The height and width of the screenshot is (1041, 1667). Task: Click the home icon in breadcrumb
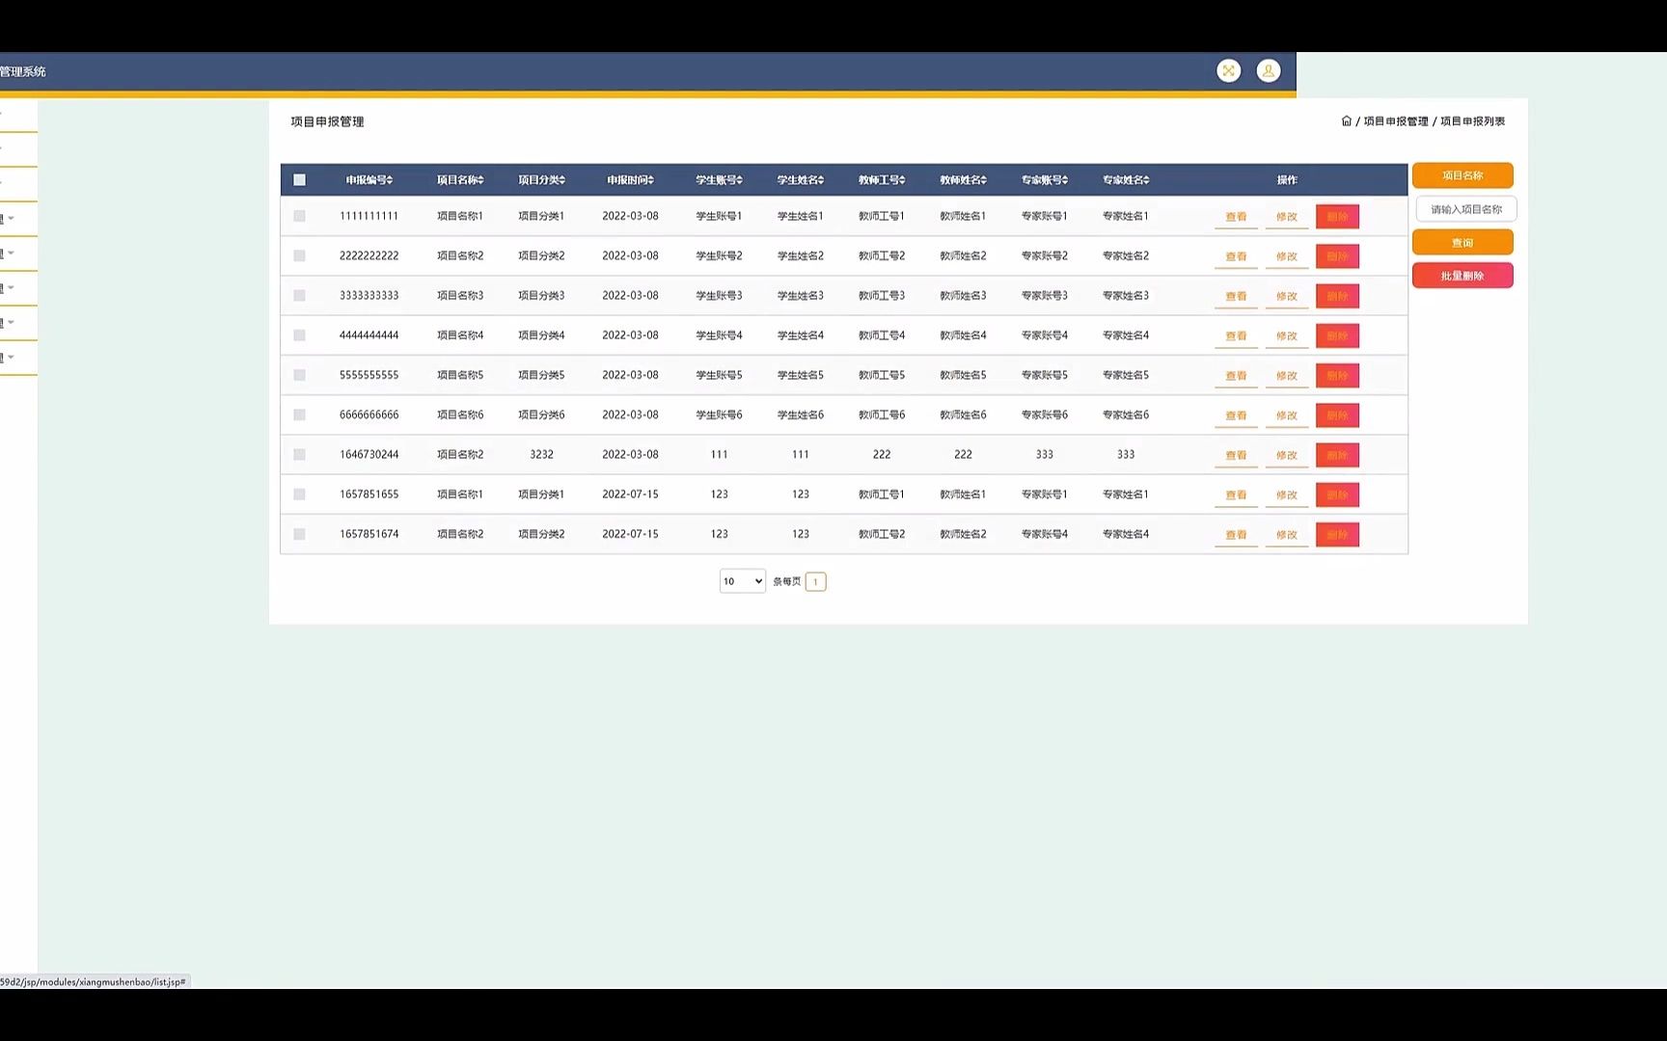(x=1347, y=120)
